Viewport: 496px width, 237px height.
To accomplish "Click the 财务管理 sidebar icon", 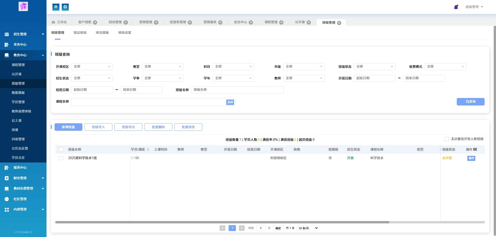I will (x=7, y=178).
